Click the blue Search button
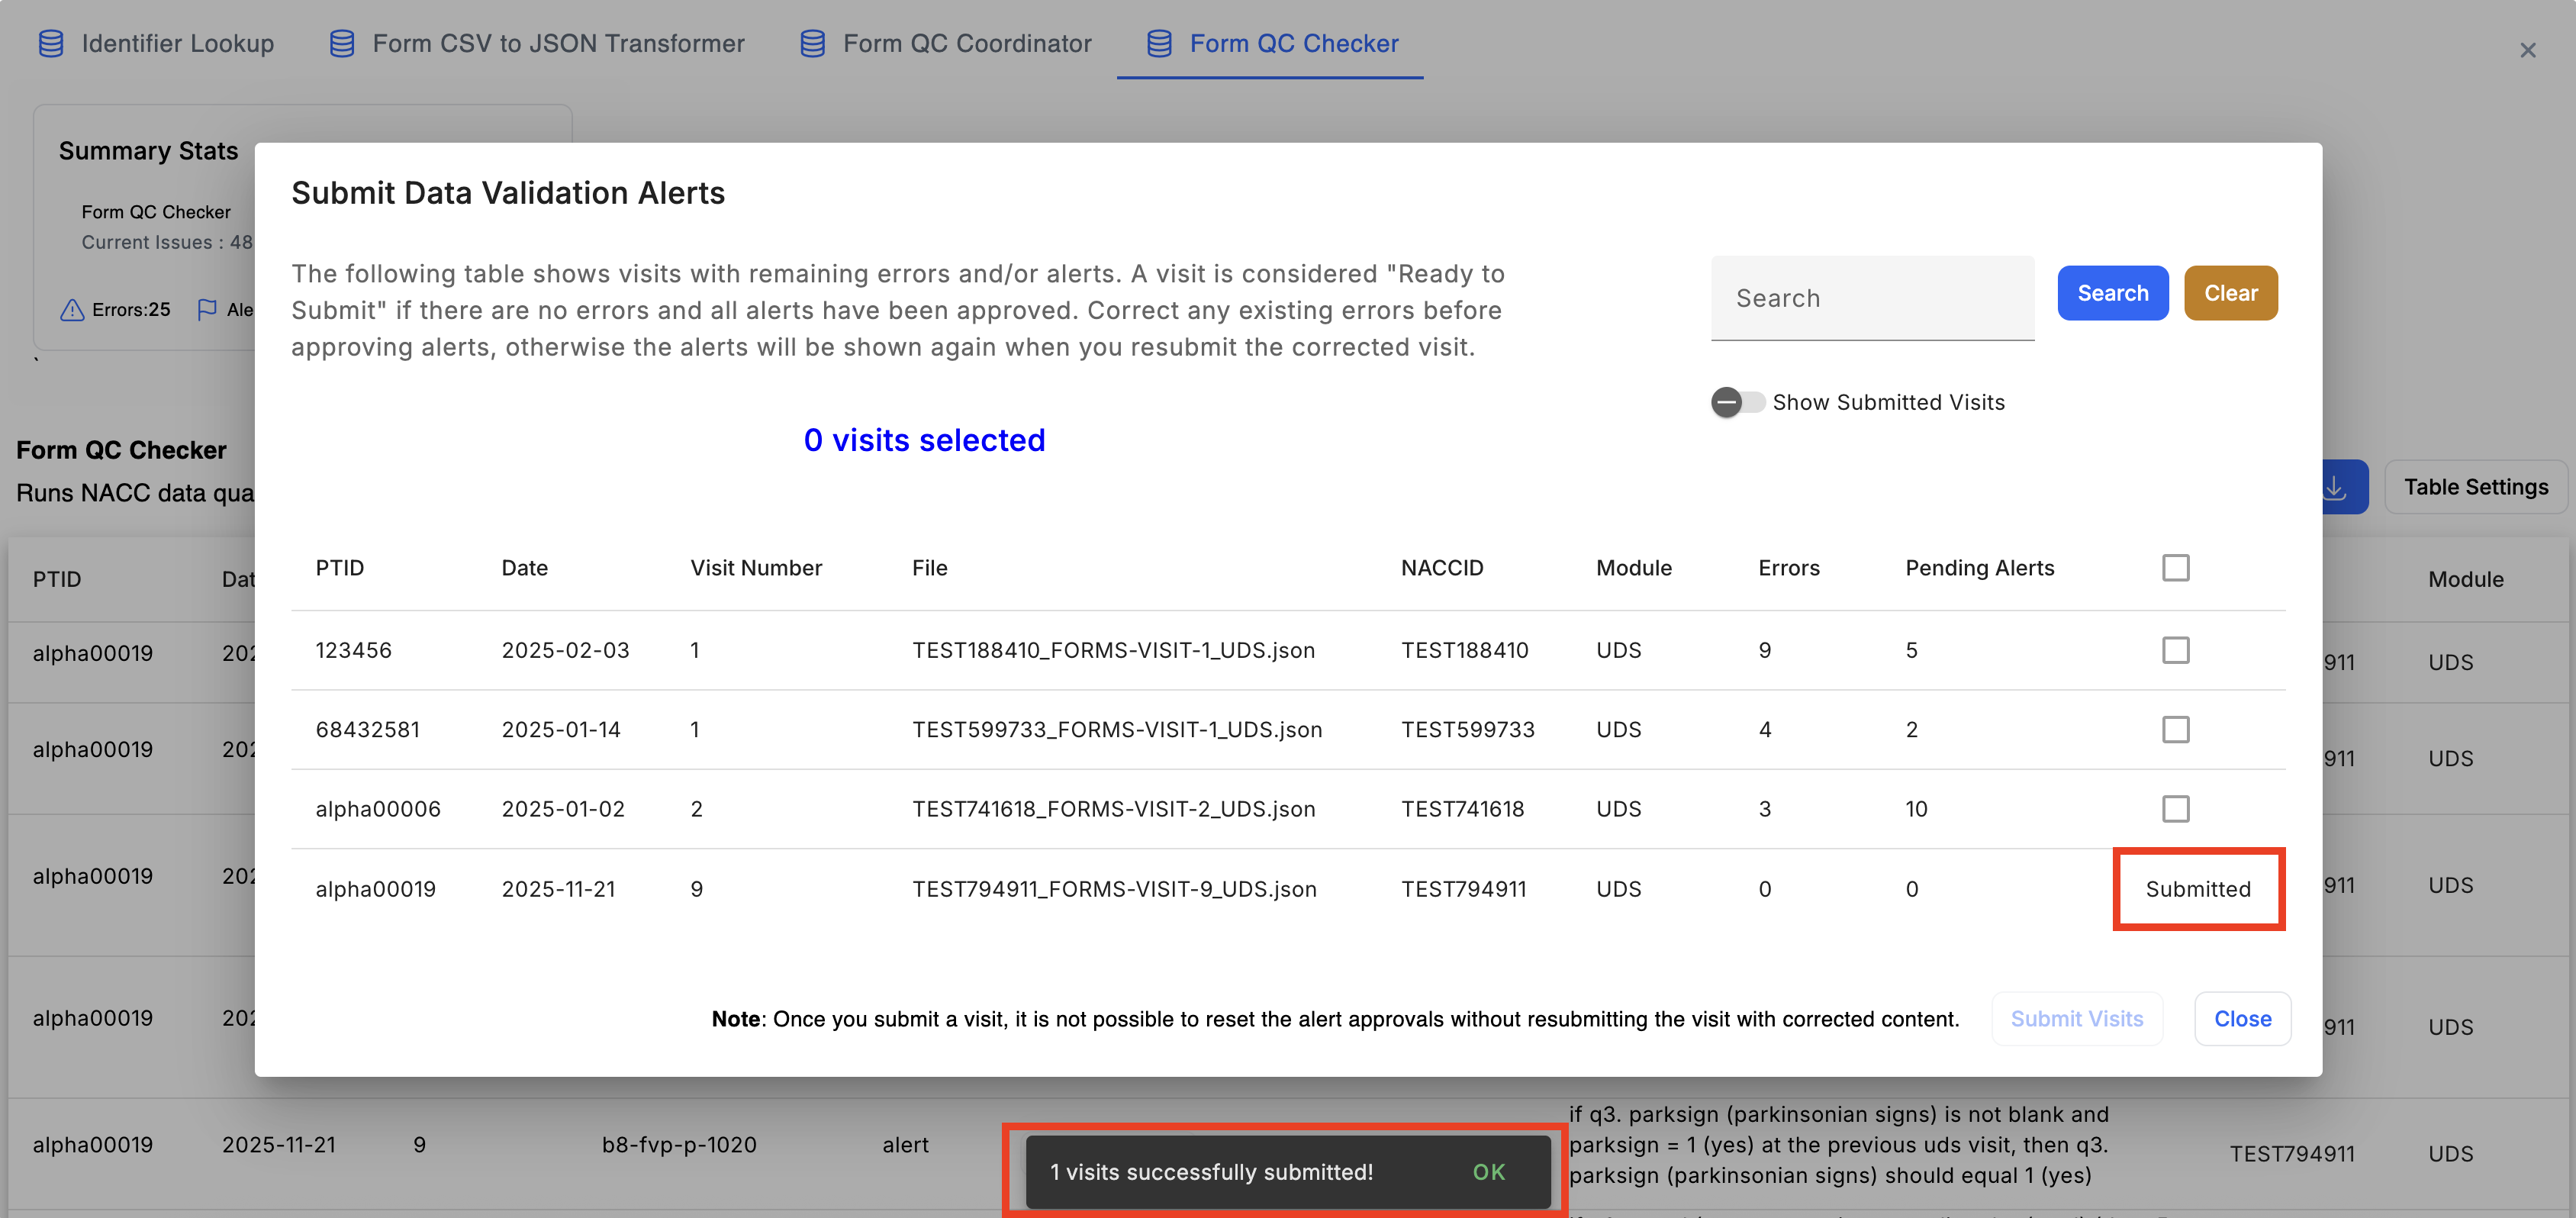This screenshot has height=1218, width=2576. [2112, 293]
